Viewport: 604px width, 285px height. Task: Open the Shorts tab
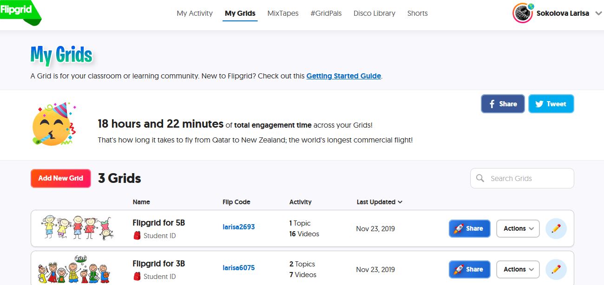417,13
